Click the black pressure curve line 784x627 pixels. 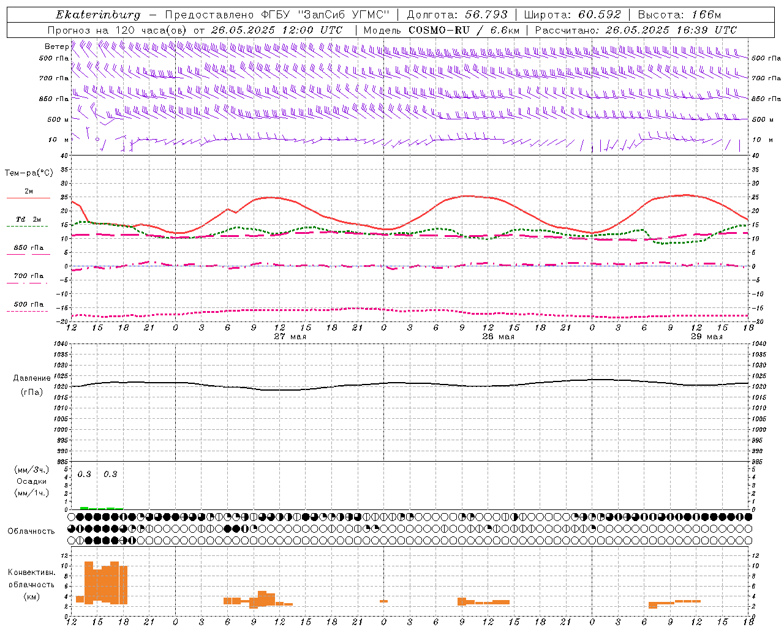pos(410,385)
